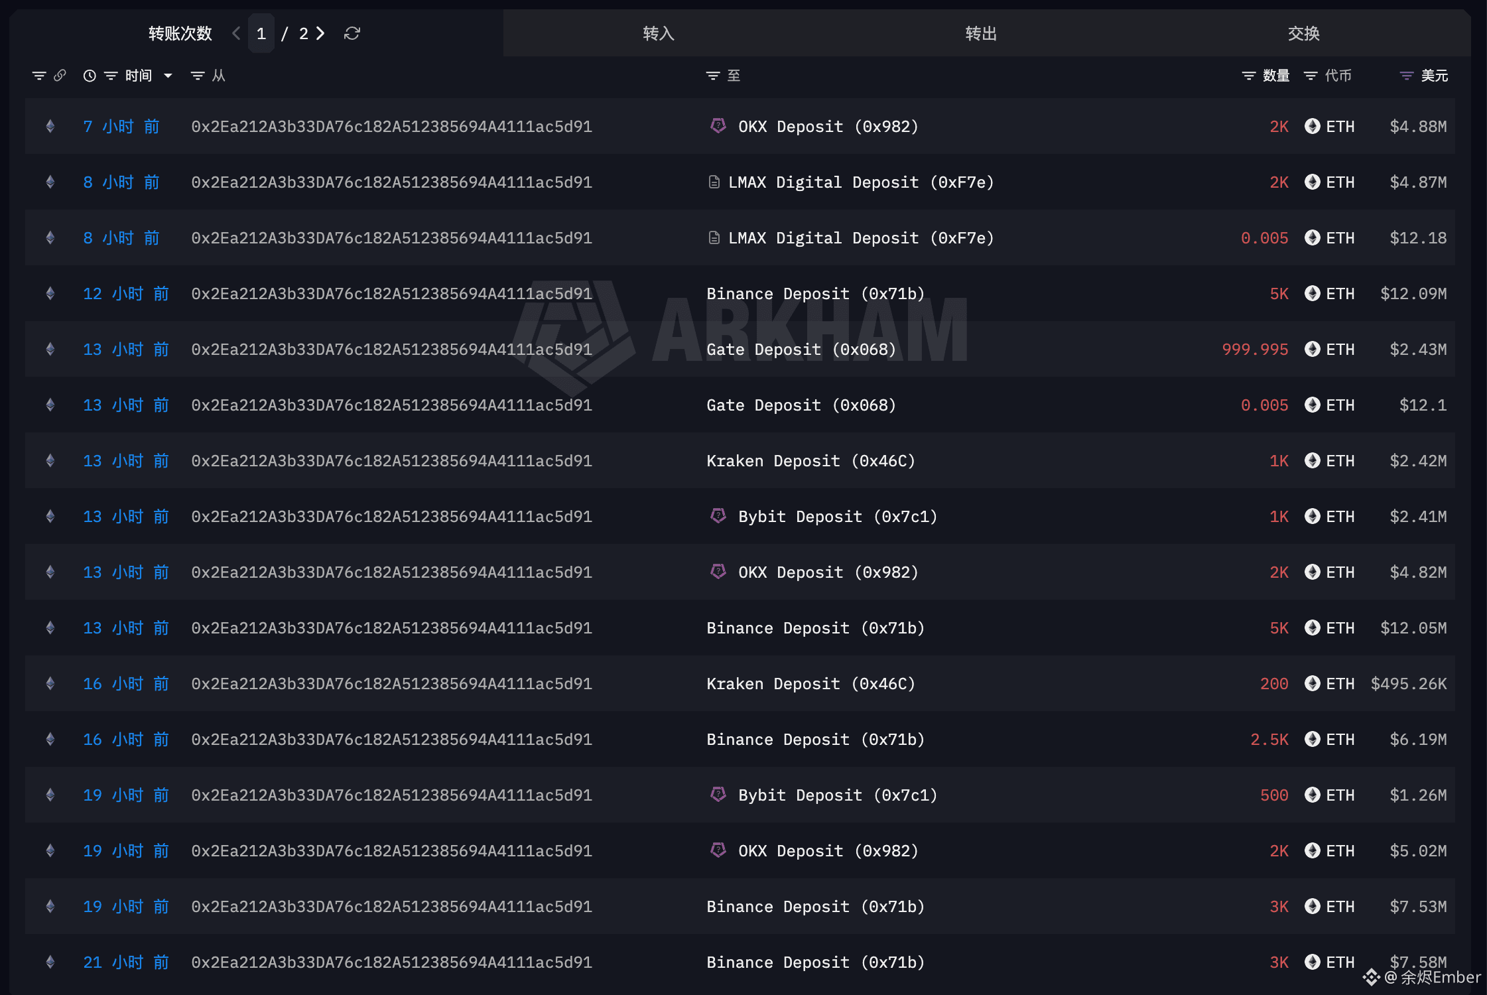The image size is (1487, 995).
Task: Refresh the transfers list
Action: [x=352, y=33]
